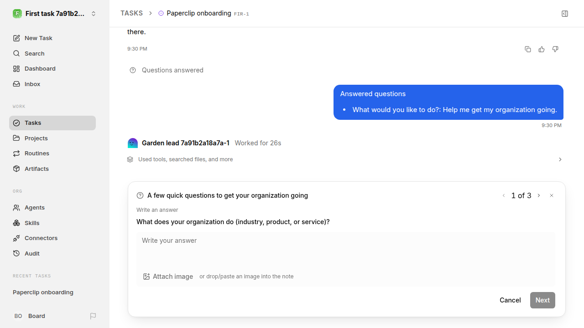Attach an image to the answer
The width and height of the screenshot is (584, 328).
click(168, 277)
